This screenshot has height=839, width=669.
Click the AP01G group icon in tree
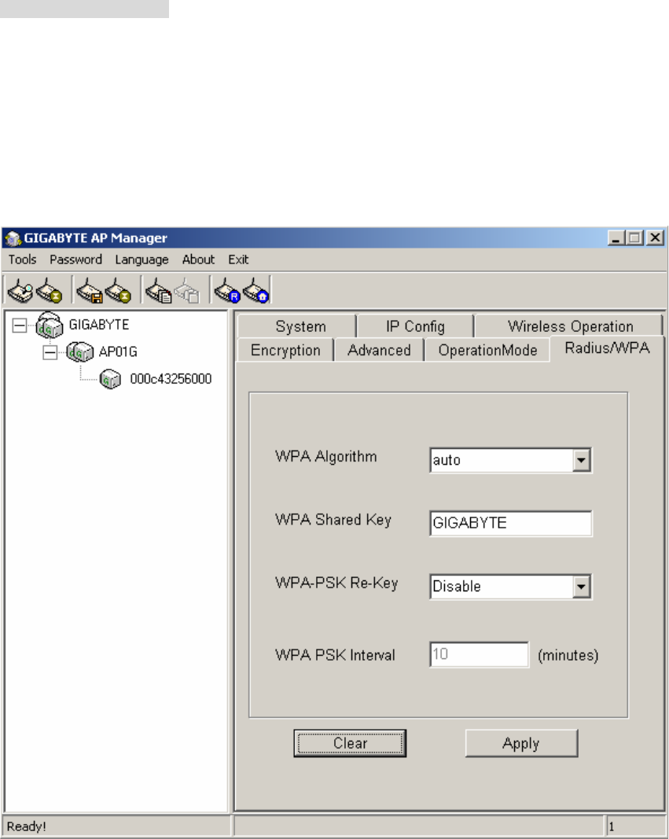point(79,352)
